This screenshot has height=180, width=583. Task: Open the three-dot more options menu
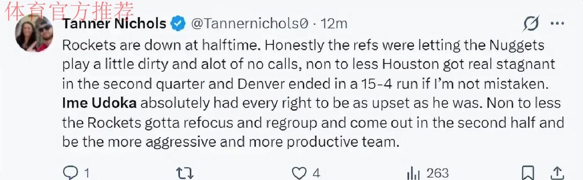[557, 23]
